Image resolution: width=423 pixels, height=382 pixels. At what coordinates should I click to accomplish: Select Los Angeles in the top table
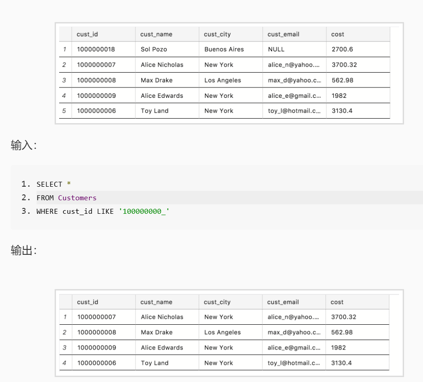click(x=231, y=80)
